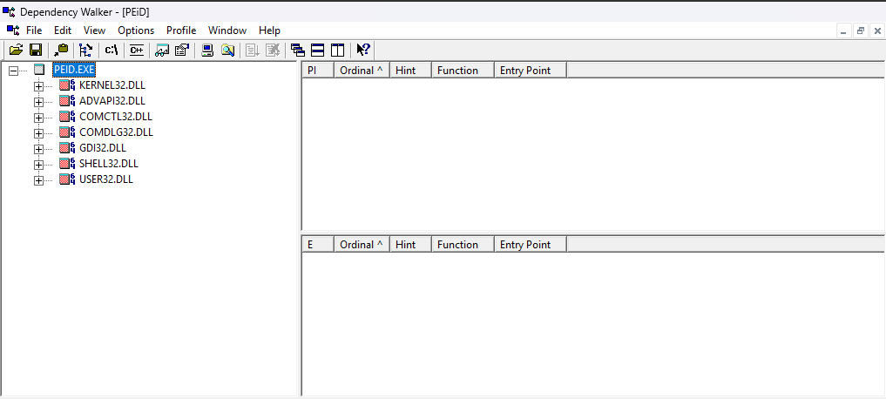The height and width of the screenshot is (399, 886).
Task: Open the Edit menu
Action: pos(63,30)
